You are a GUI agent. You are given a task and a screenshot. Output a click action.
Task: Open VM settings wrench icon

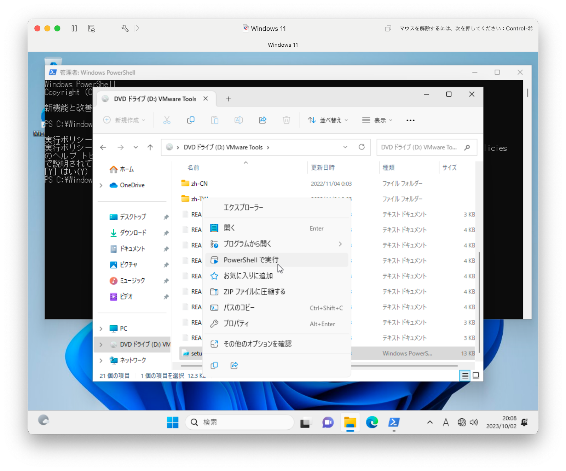coord(125,28)
